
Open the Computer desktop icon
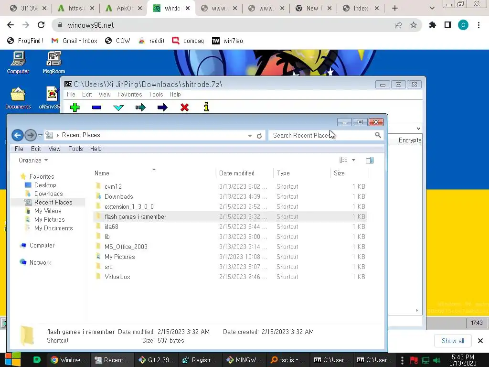tap(18, 63)
